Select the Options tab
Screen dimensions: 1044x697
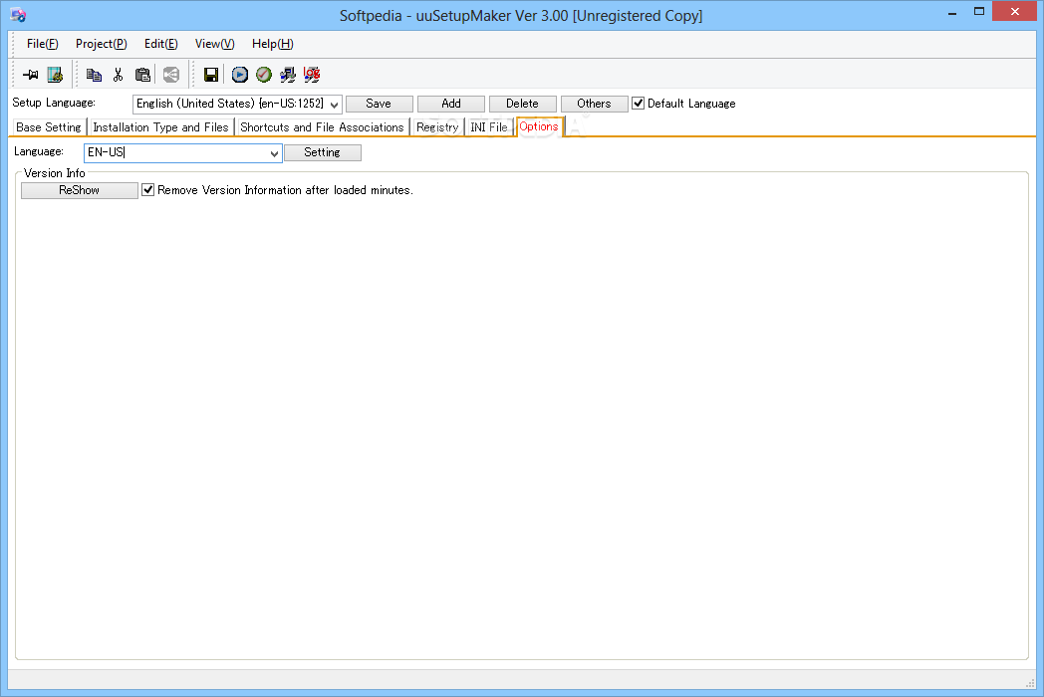(539, 126)
